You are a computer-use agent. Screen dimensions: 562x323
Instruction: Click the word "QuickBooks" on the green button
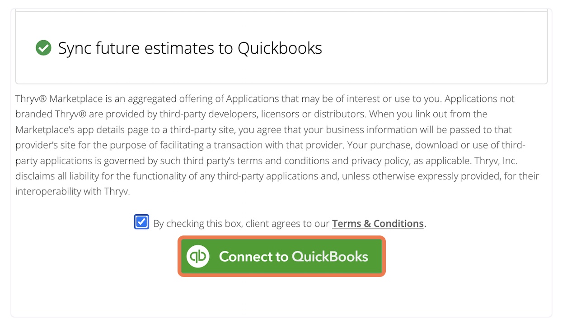tap(330, 256)
